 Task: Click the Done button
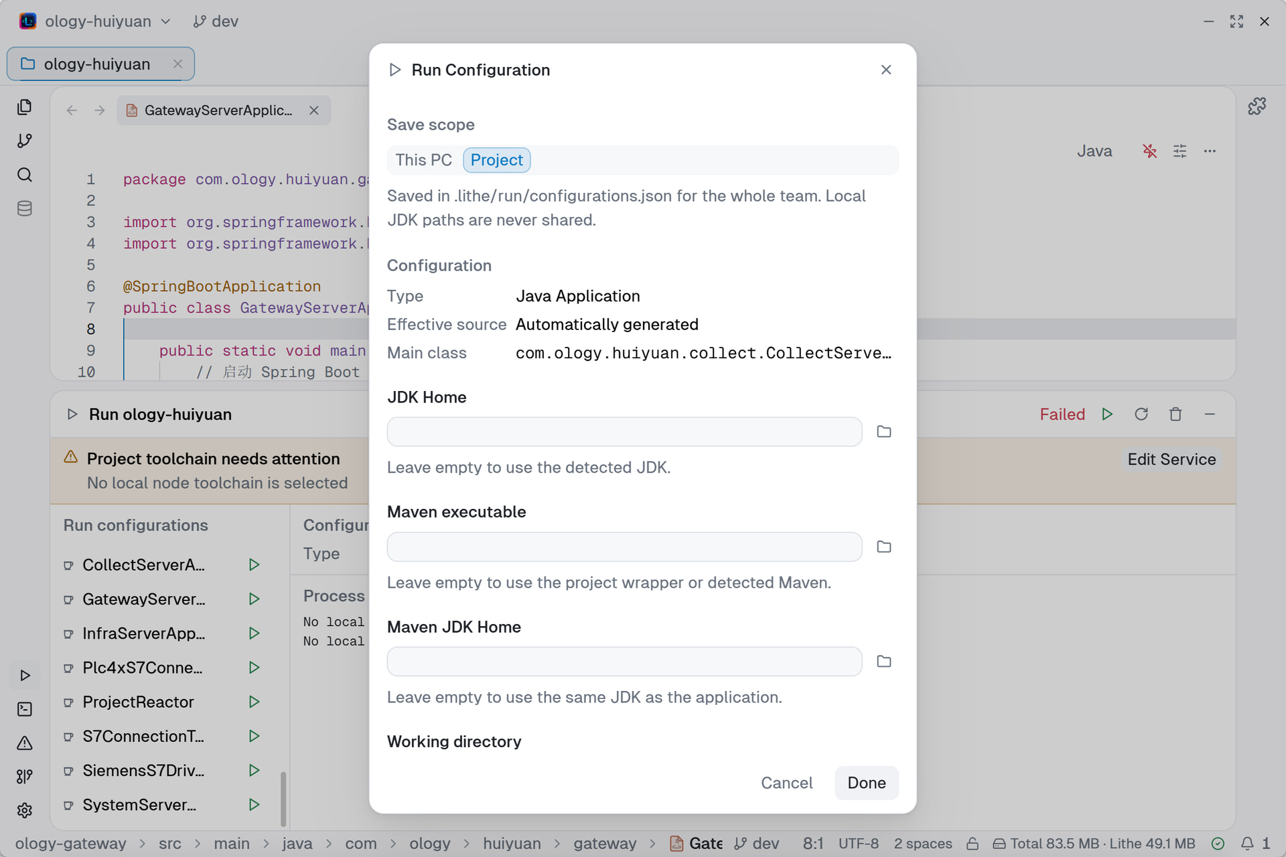point(866,783)
